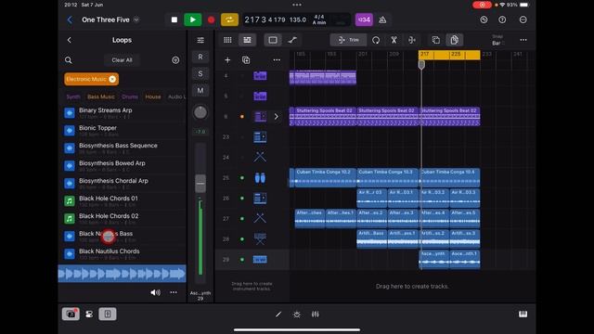Click the highlighted paste clipboard icon
This screenshot has height=334, width=594.
tap(454, 40)
